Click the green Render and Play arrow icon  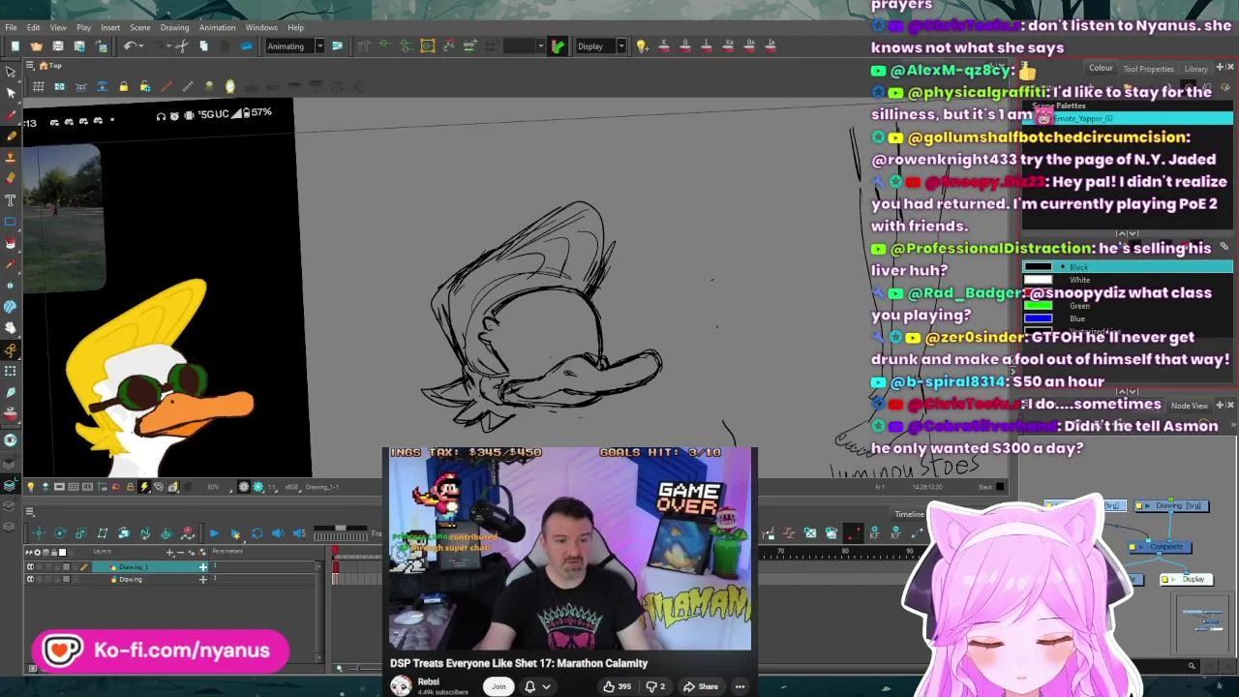(558, 46)
